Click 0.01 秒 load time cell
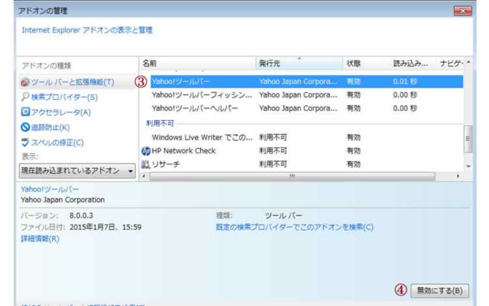Screen dimensions: 489x306 [x=405, y=82]
